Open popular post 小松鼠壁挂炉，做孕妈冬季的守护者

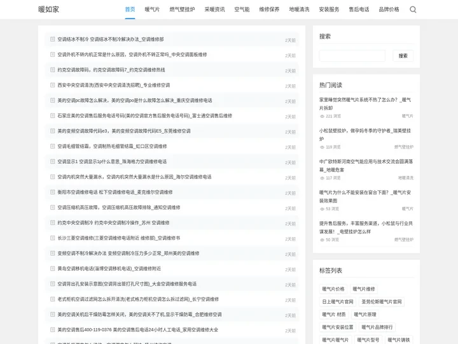pyautogui.click(x=365, y=134)
